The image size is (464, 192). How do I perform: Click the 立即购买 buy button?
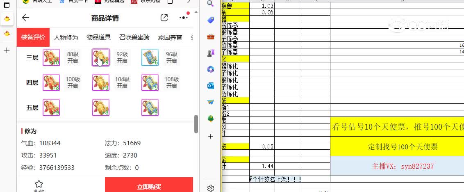coord(149,185)
